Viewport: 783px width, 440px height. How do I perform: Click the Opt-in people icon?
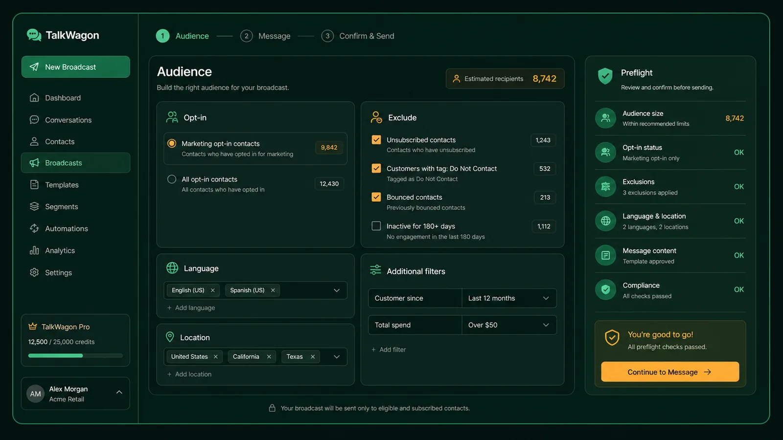[172, 117]
